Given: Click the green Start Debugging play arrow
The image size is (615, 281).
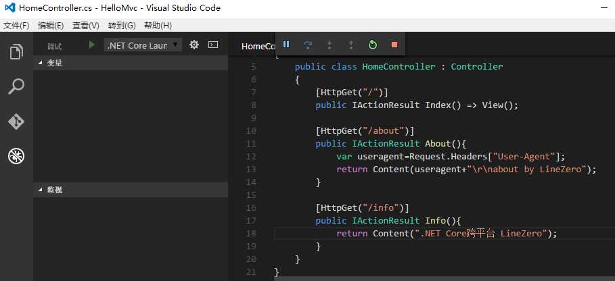Looking at the screenshot, I should click(92, 45).
